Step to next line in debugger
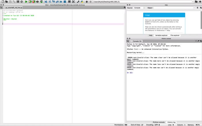Image resolution: width=202 pixels, height=126 pixels. pyautogui.click(x=50, y=2)
